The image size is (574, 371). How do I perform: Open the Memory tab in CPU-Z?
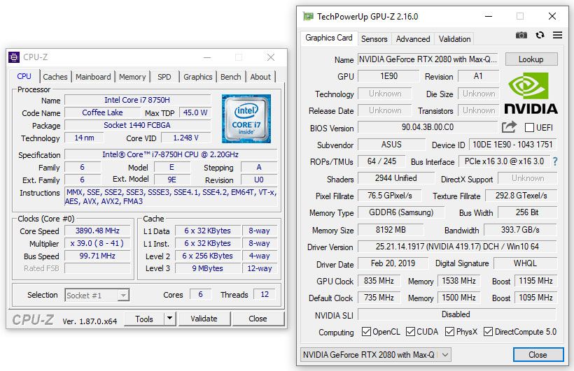132,77
